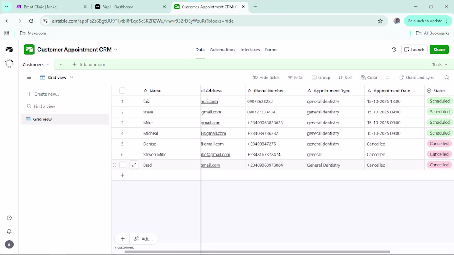Tick the checkbox on Brad row
454x255 pixels.
tap(122, 165)
